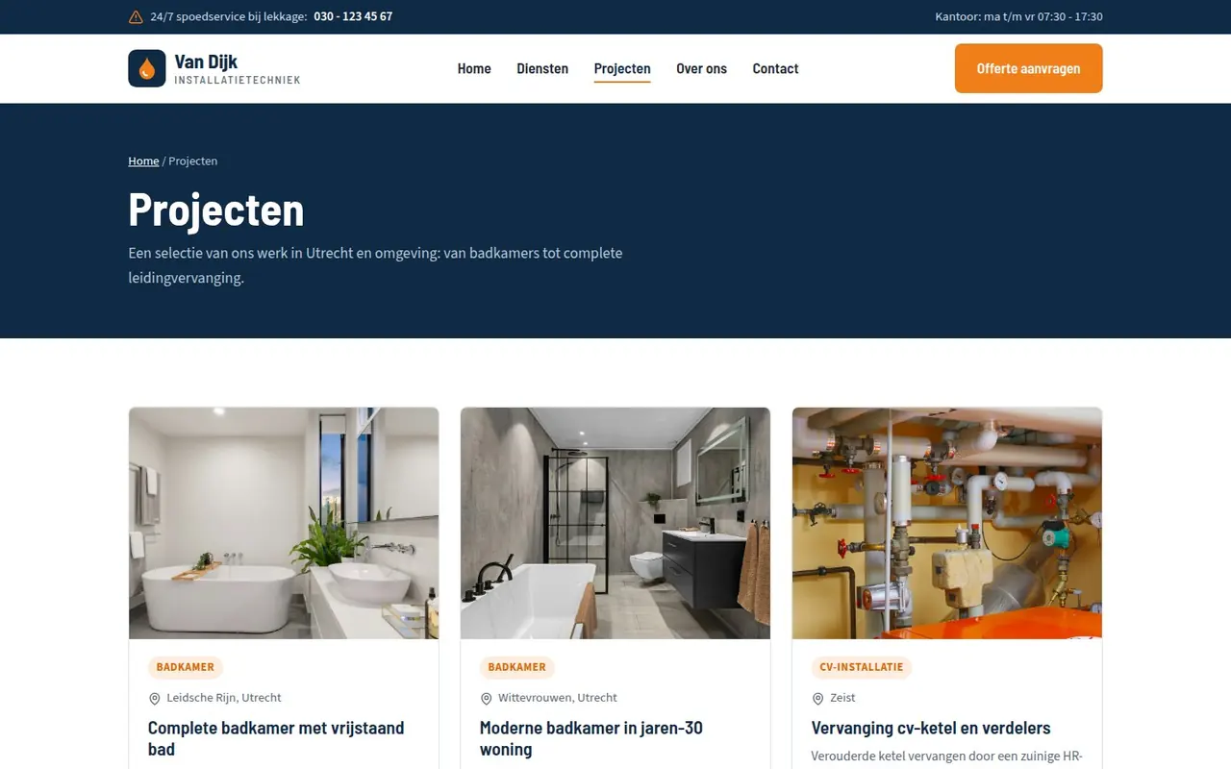
Task: Click the warning triangle icon before 24/7 spoedservice
Action: tap(136, 16)
